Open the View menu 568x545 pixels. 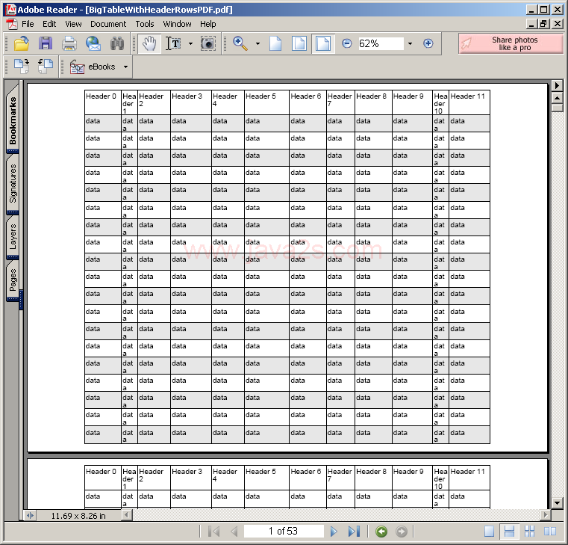(x=73, y=24)
